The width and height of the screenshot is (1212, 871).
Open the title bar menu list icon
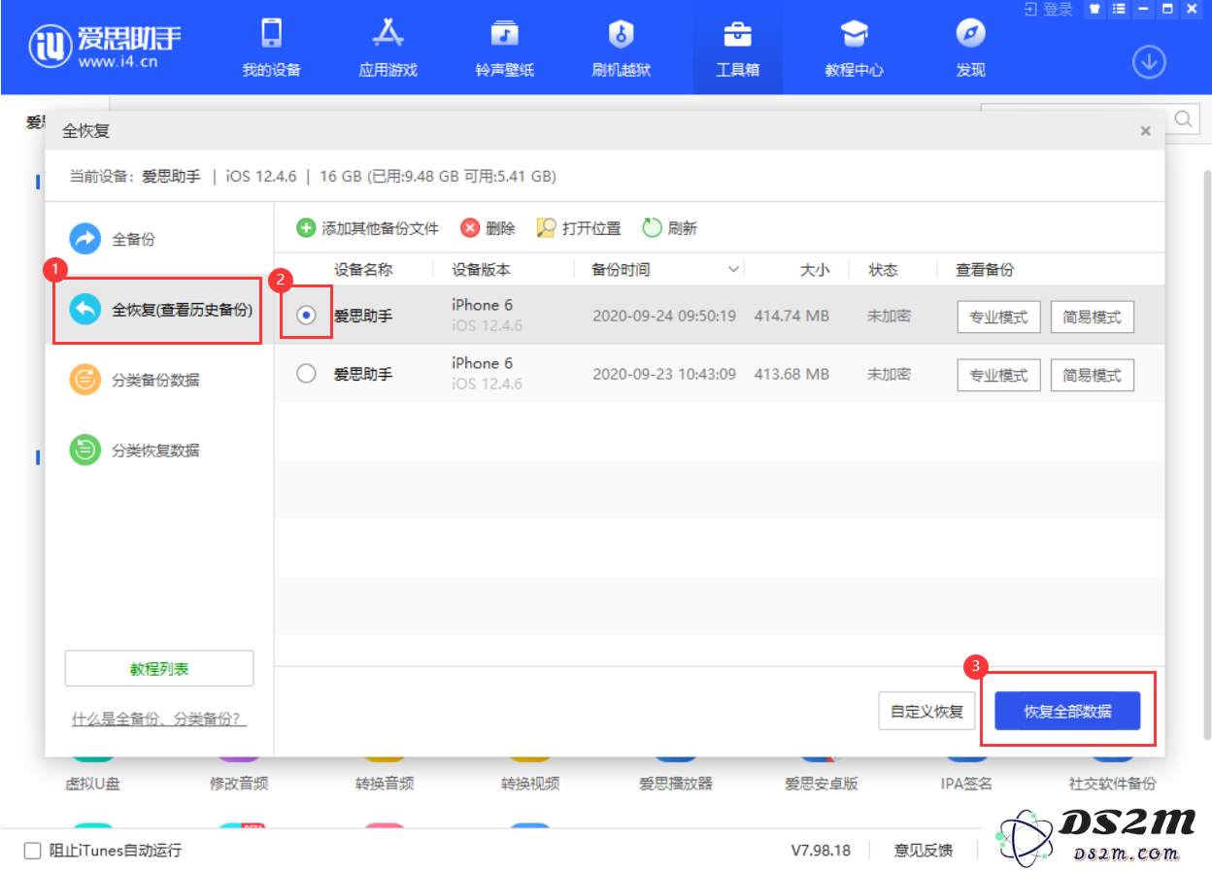pyautogui.click(x=1119, y=9)
